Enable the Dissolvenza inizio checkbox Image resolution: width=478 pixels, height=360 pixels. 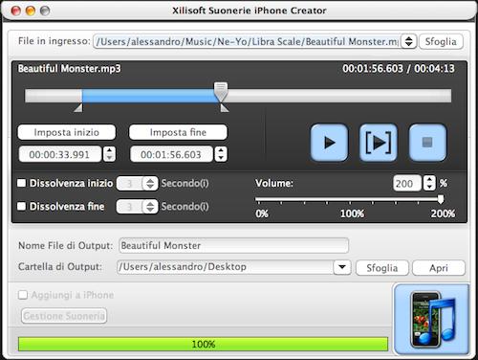[21, 183]
